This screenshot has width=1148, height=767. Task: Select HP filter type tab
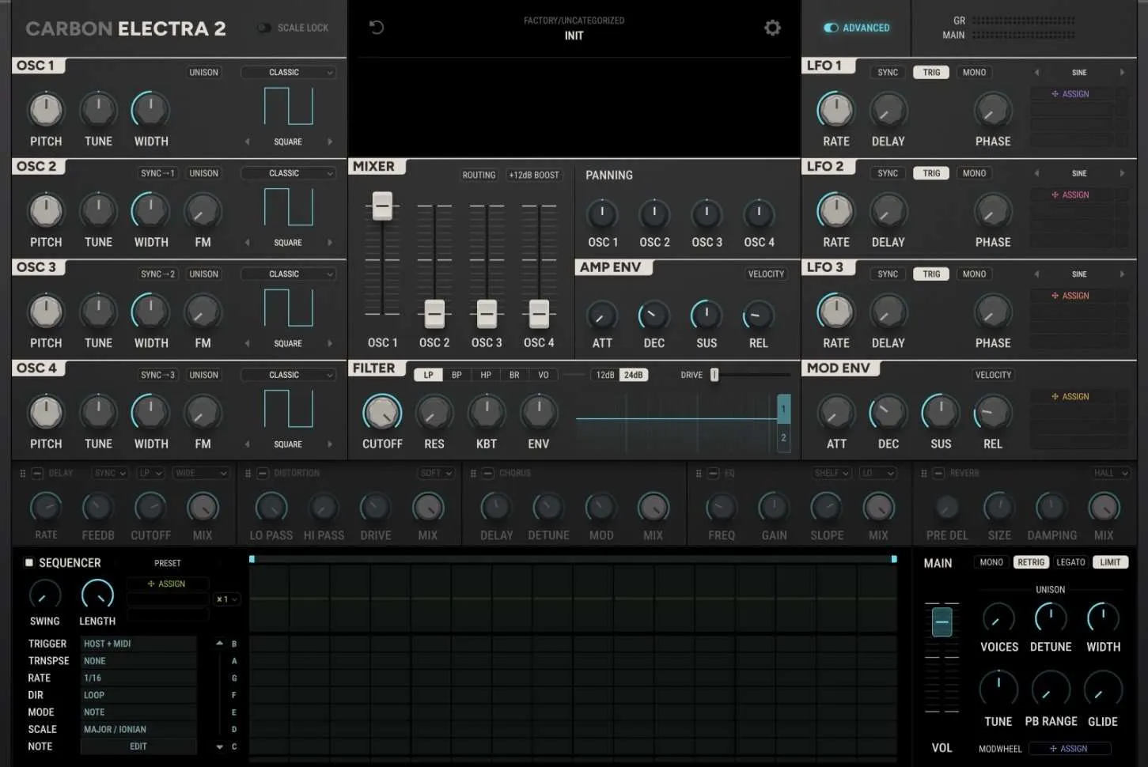pyautogui.click(x=486, y=375)
